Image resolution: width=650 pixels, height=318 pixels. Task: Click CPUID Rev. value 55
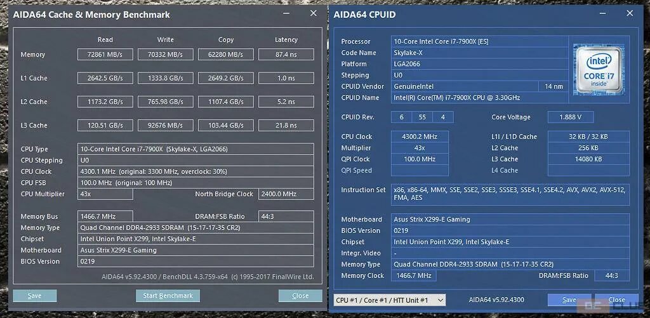pyautogui.click(x=422, y=117)
